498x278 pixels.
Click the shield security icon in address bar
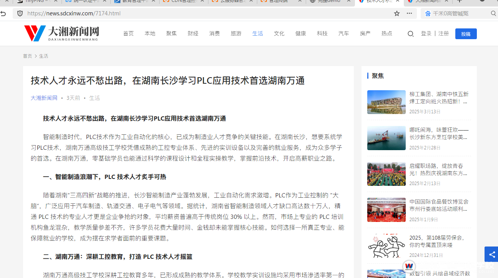click(20, 13)
